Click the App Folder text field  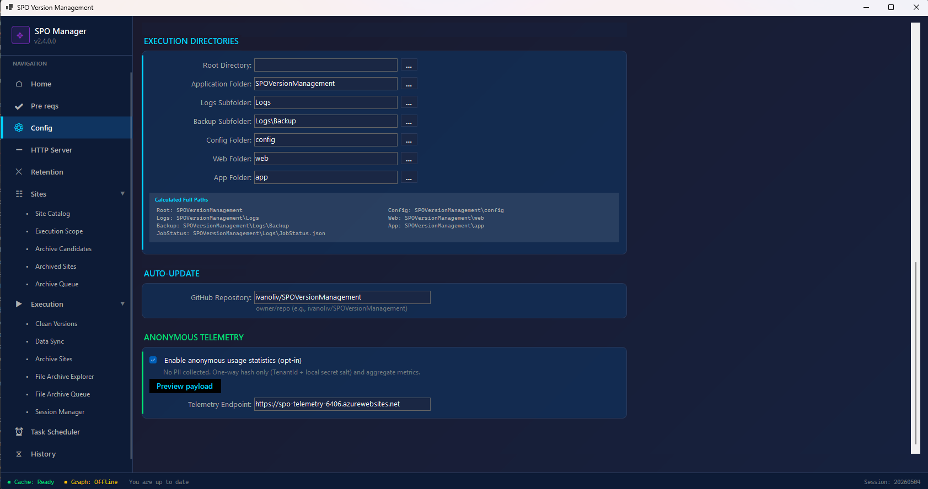pos(325,177)
